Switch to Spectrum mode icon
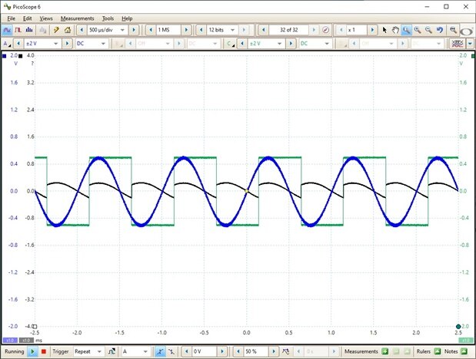Image resolution: width=476 pixels, height=359 pixels. (x=29, y=30)
